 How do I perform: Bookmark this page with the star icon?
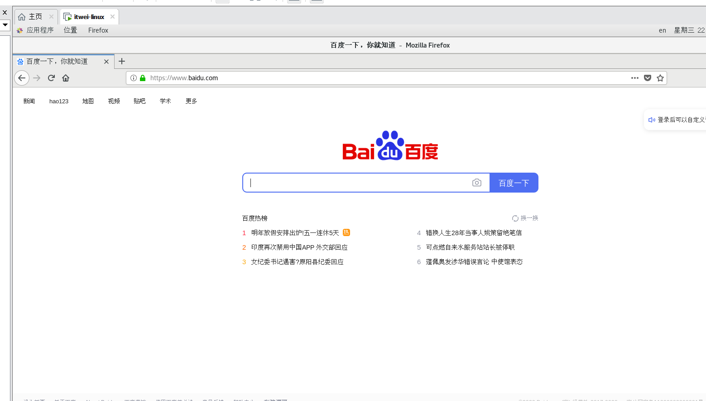click(x=660, y=78)
